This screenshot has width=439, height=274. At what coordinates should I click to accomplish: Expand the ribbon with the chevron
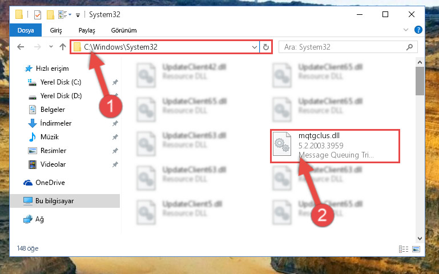coord(406,30)
